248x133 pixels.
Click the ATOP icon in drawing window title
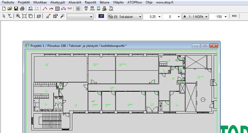click(27, 46)
